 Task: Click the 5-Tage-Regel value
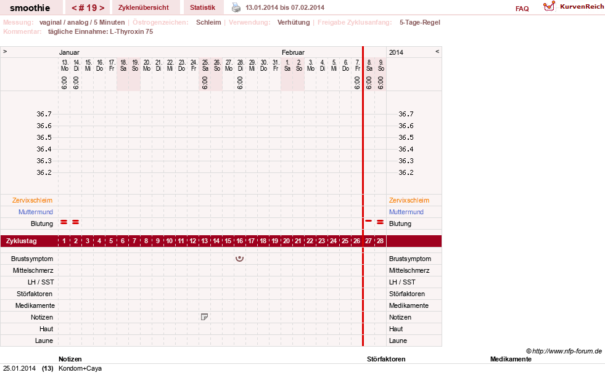(x=420, y=22)
